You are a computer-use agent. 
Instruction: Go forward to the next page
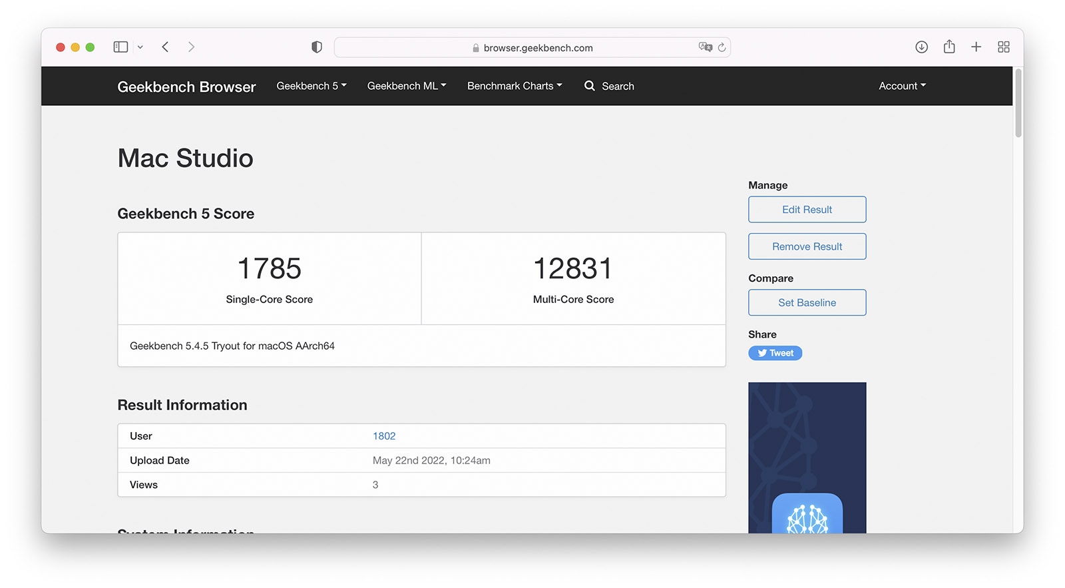coord(191,47)
